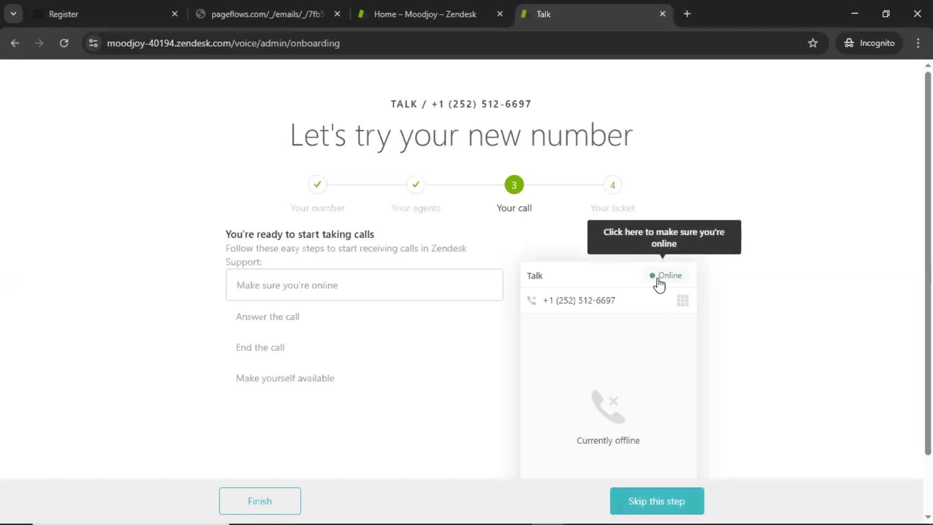This screenshot has height=525, width=933.
Task: Bookmark this page with the star icon
Action: pos(813,43)
